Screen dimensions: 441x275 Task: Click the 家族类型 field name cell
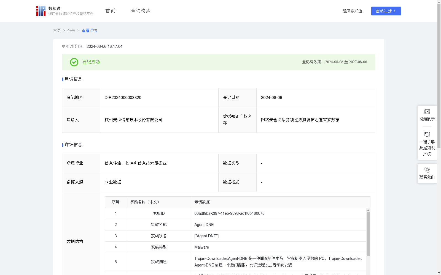(x=159, y=247)
